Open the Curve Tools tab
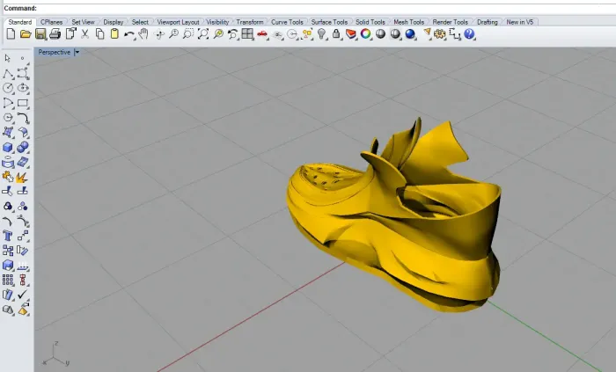 click(x=287, y=22)
